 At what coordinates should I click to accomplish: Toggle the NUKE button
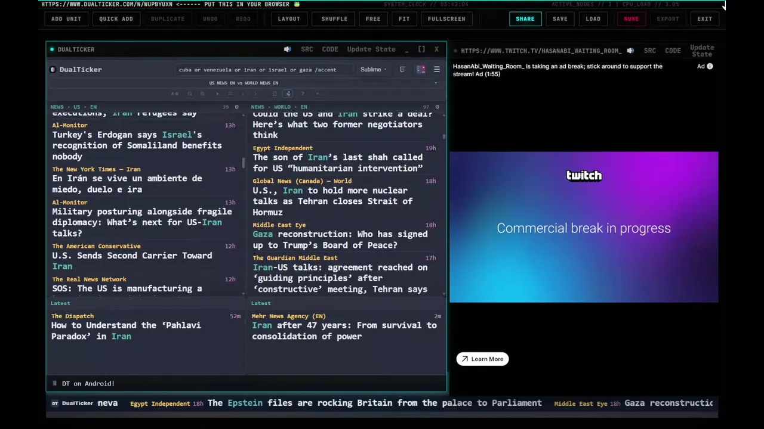pos(631,18)
